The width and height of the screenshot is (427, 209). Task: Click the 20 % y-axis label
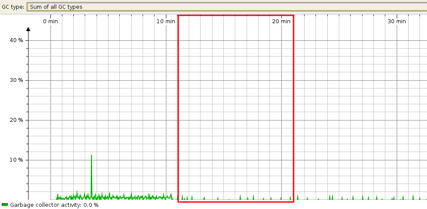click(17, 120)
